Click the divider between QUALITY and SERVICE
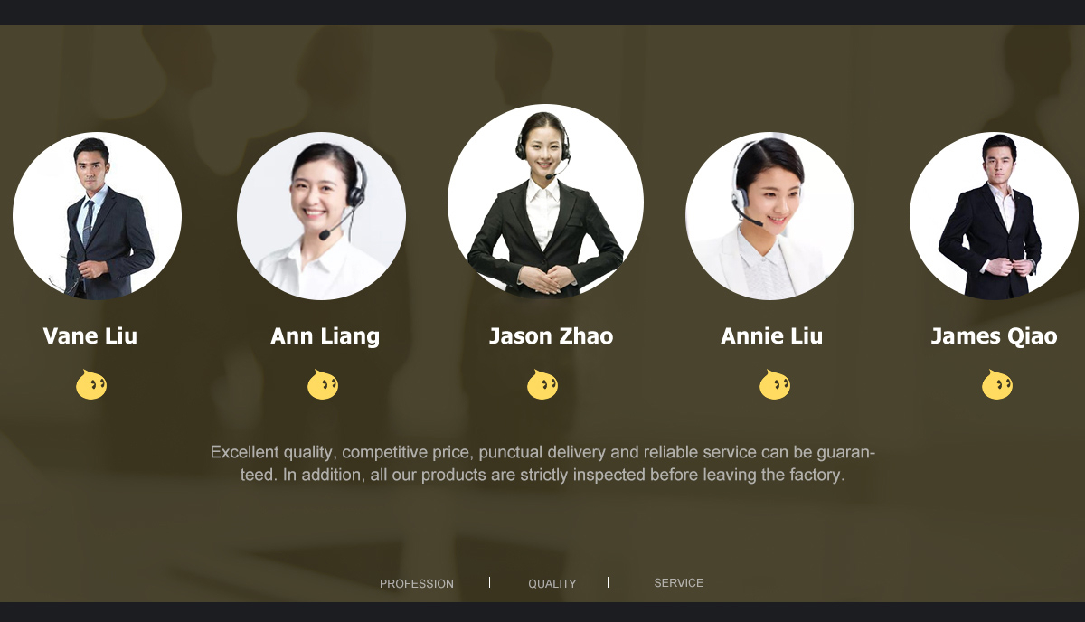Screen dimensions: 1085x622 click(608, 582)
